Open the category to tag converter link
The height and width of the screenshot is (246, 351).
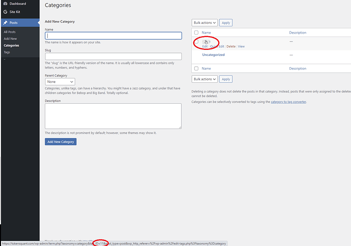288,102
